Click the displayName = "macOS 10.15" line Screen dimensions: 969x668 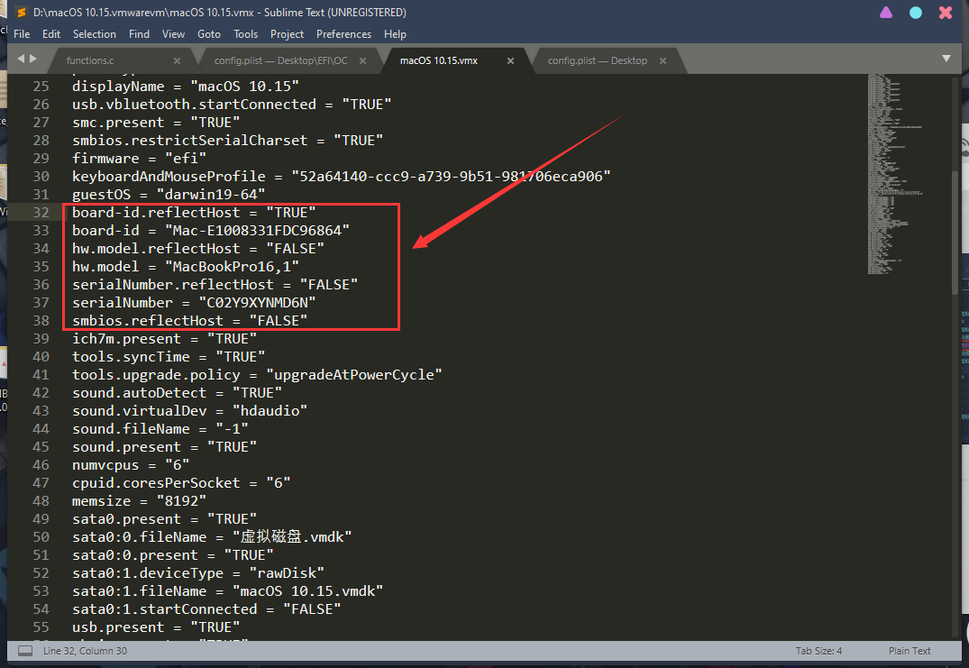186,87
